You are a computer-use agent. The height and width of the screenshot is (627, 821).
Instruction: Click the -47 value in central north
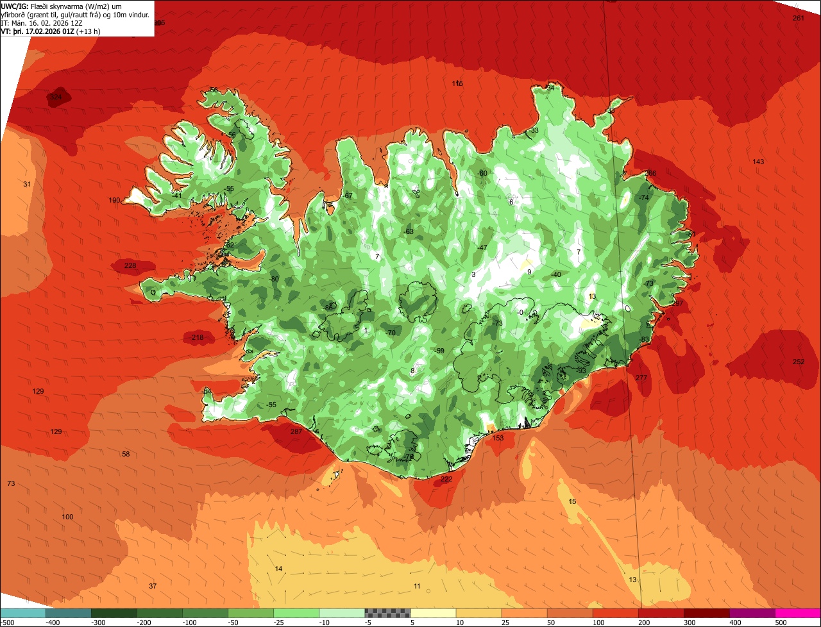482,247
